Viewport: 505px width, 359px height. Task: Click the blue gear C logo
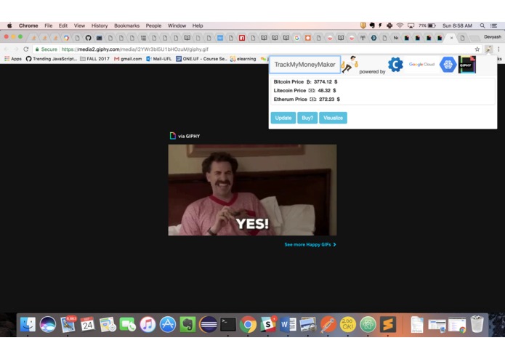(395, 65)
